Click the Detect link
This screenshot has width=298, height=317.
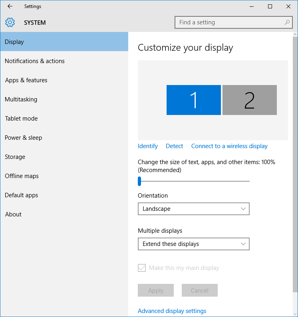pyautogui.click(x=174, y=146)
